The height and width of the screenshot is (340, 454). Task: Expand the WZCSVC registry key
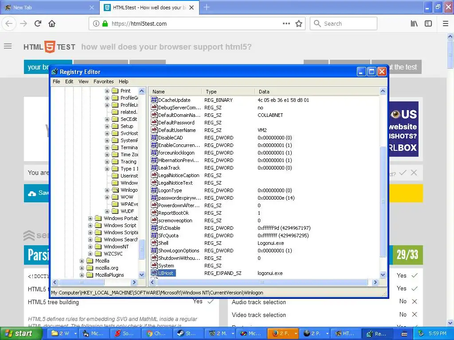90,254
